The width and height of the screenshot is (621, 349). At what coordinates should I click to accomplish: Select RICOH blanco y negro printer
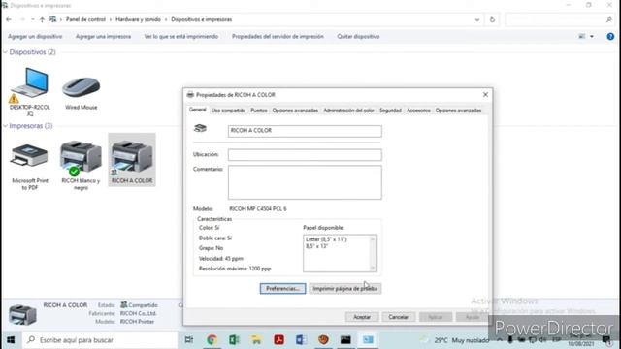tap(81, 166)
